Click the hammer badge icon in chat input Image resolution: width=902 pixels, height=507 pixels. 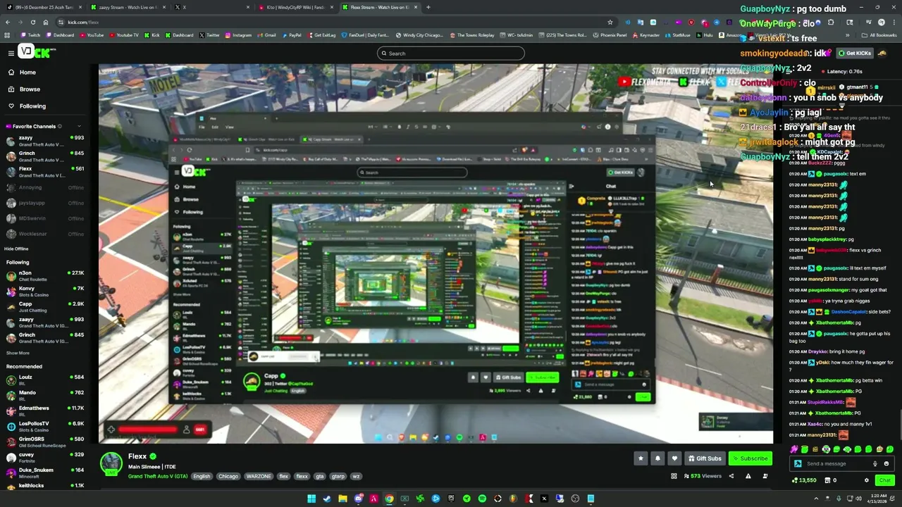[x=798, y=464]
